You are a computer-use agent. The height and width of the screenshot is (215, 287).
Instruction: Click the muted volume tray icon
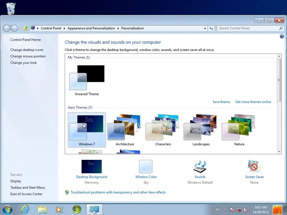point(246,210)
